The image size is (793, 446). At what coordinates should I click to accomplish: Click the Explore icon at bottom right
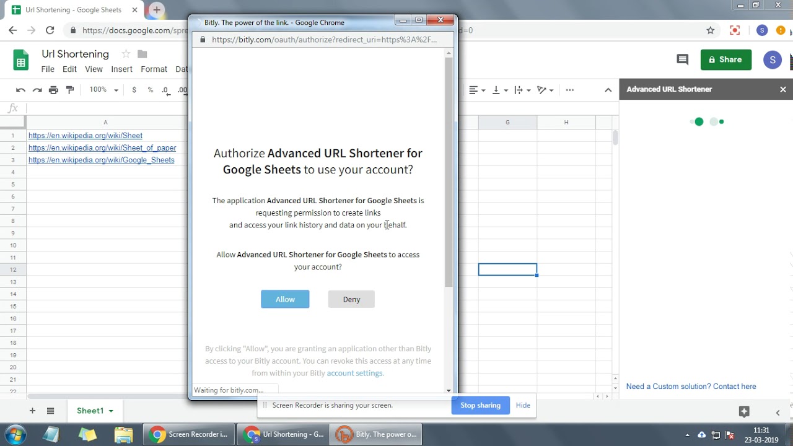coord(744,411)
